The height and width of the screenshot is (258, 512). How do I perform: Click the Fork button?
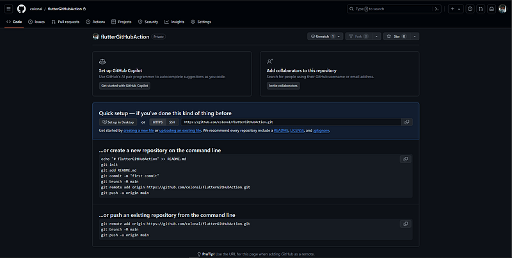tap(358, 36)
